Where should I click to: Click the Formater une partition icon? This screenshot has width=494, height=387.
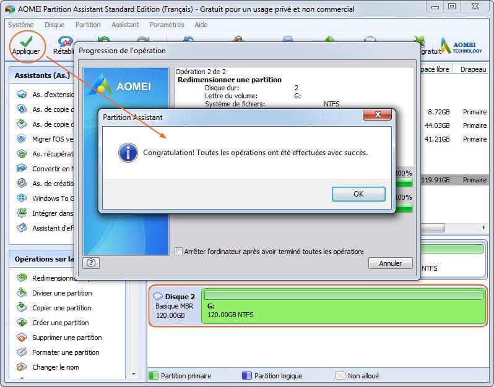click(22, 352)
